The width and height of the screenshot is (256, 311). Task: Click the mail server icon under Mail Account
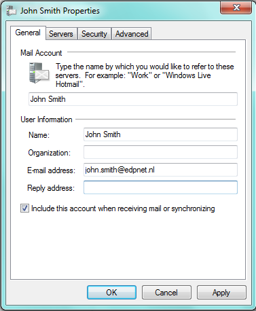pyautogui.click(x=39, y=73)
